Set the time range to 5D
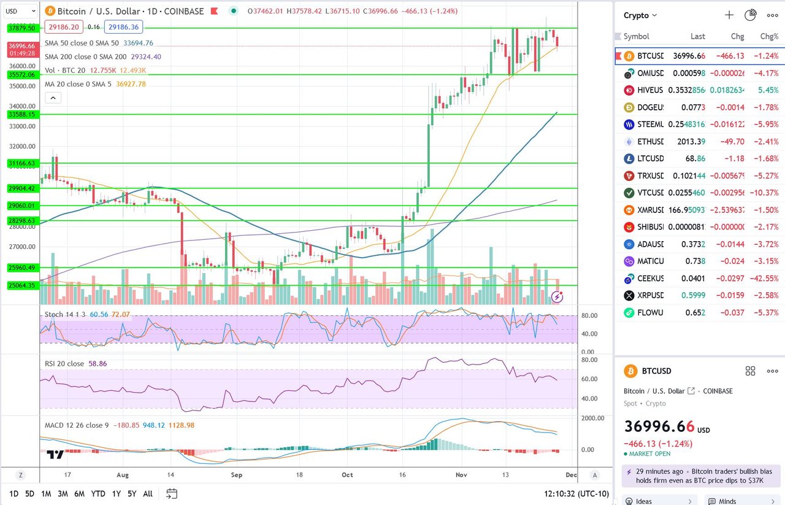 click(29, 493)
